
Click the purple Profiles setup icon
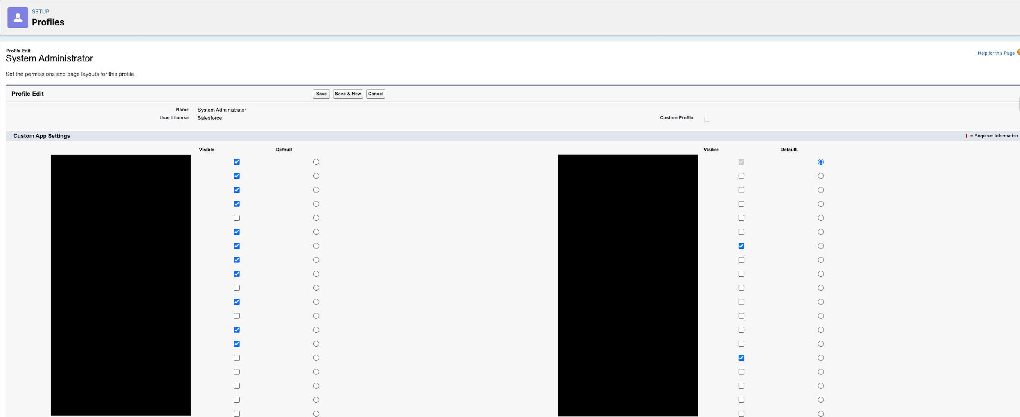point(18,18)
